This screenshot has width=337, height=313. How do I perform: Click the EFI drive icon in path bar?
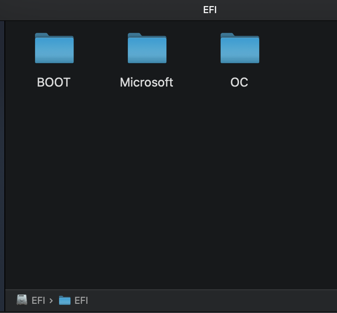pyautogui.click(x=22, y=300)
